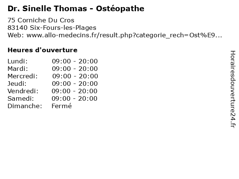Click the Samedi day label

click(x=21, y=98)
